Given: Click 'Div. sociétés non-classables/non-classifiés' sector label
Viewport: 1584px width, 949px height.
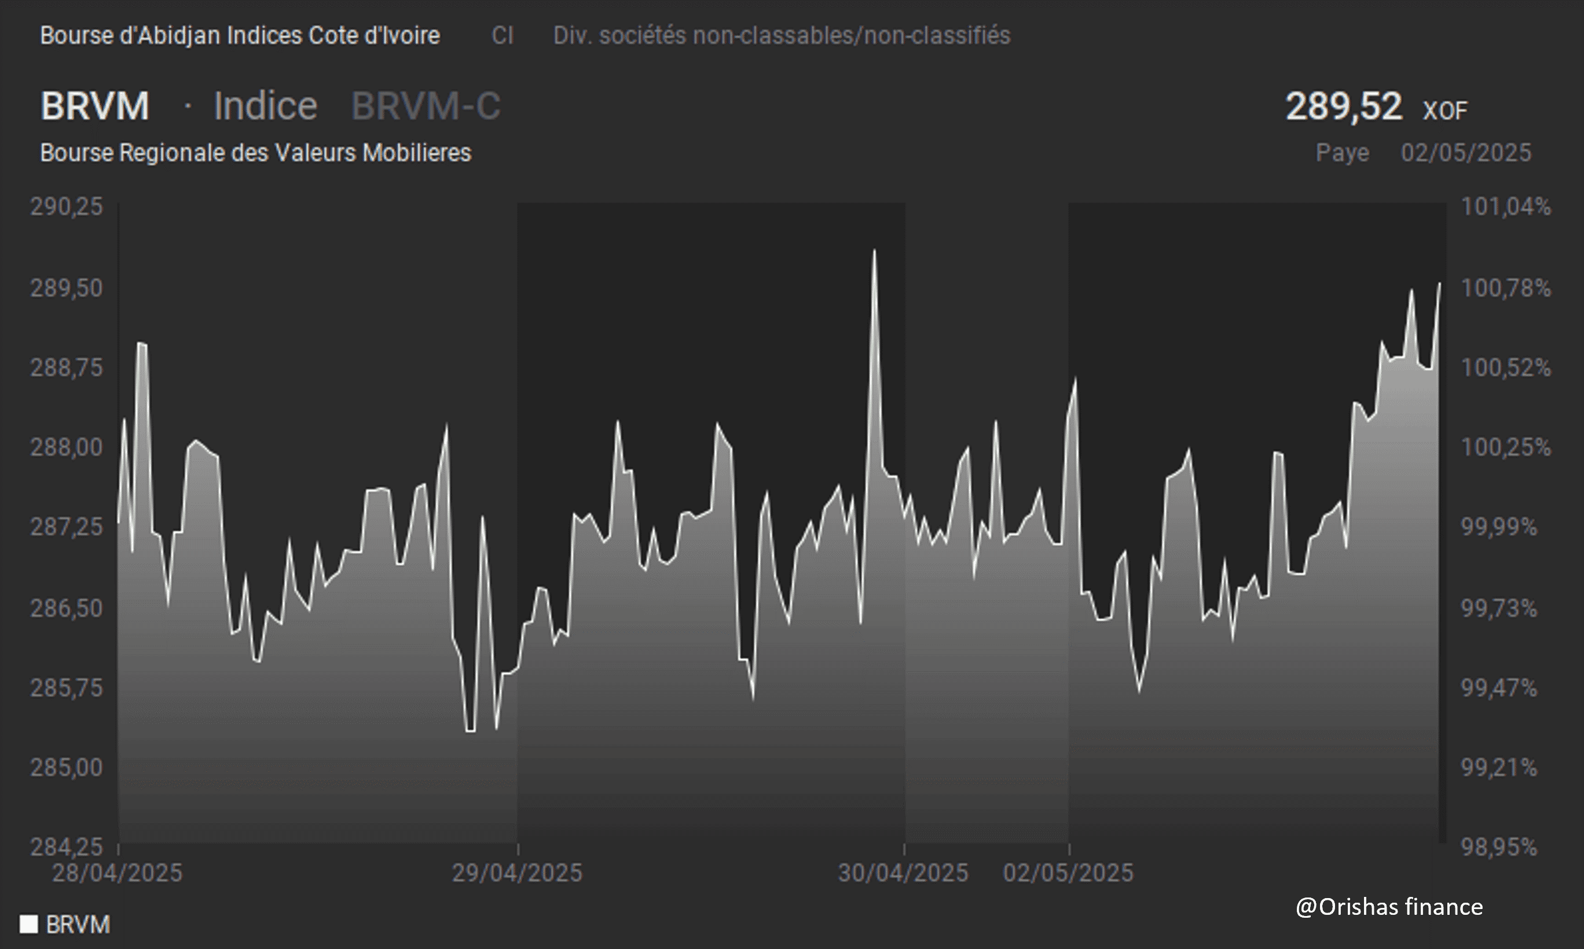Looking at the screenshot, I should coord(782,35).
